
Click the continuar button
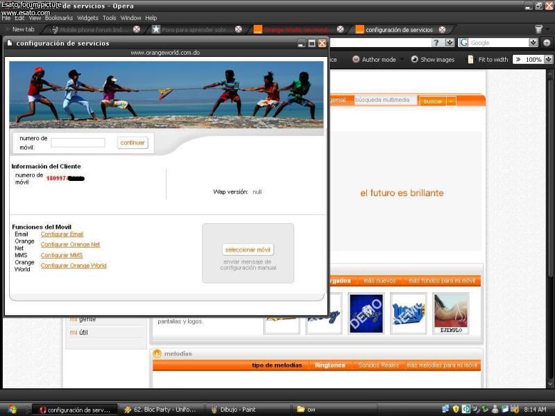coord(133,143)
